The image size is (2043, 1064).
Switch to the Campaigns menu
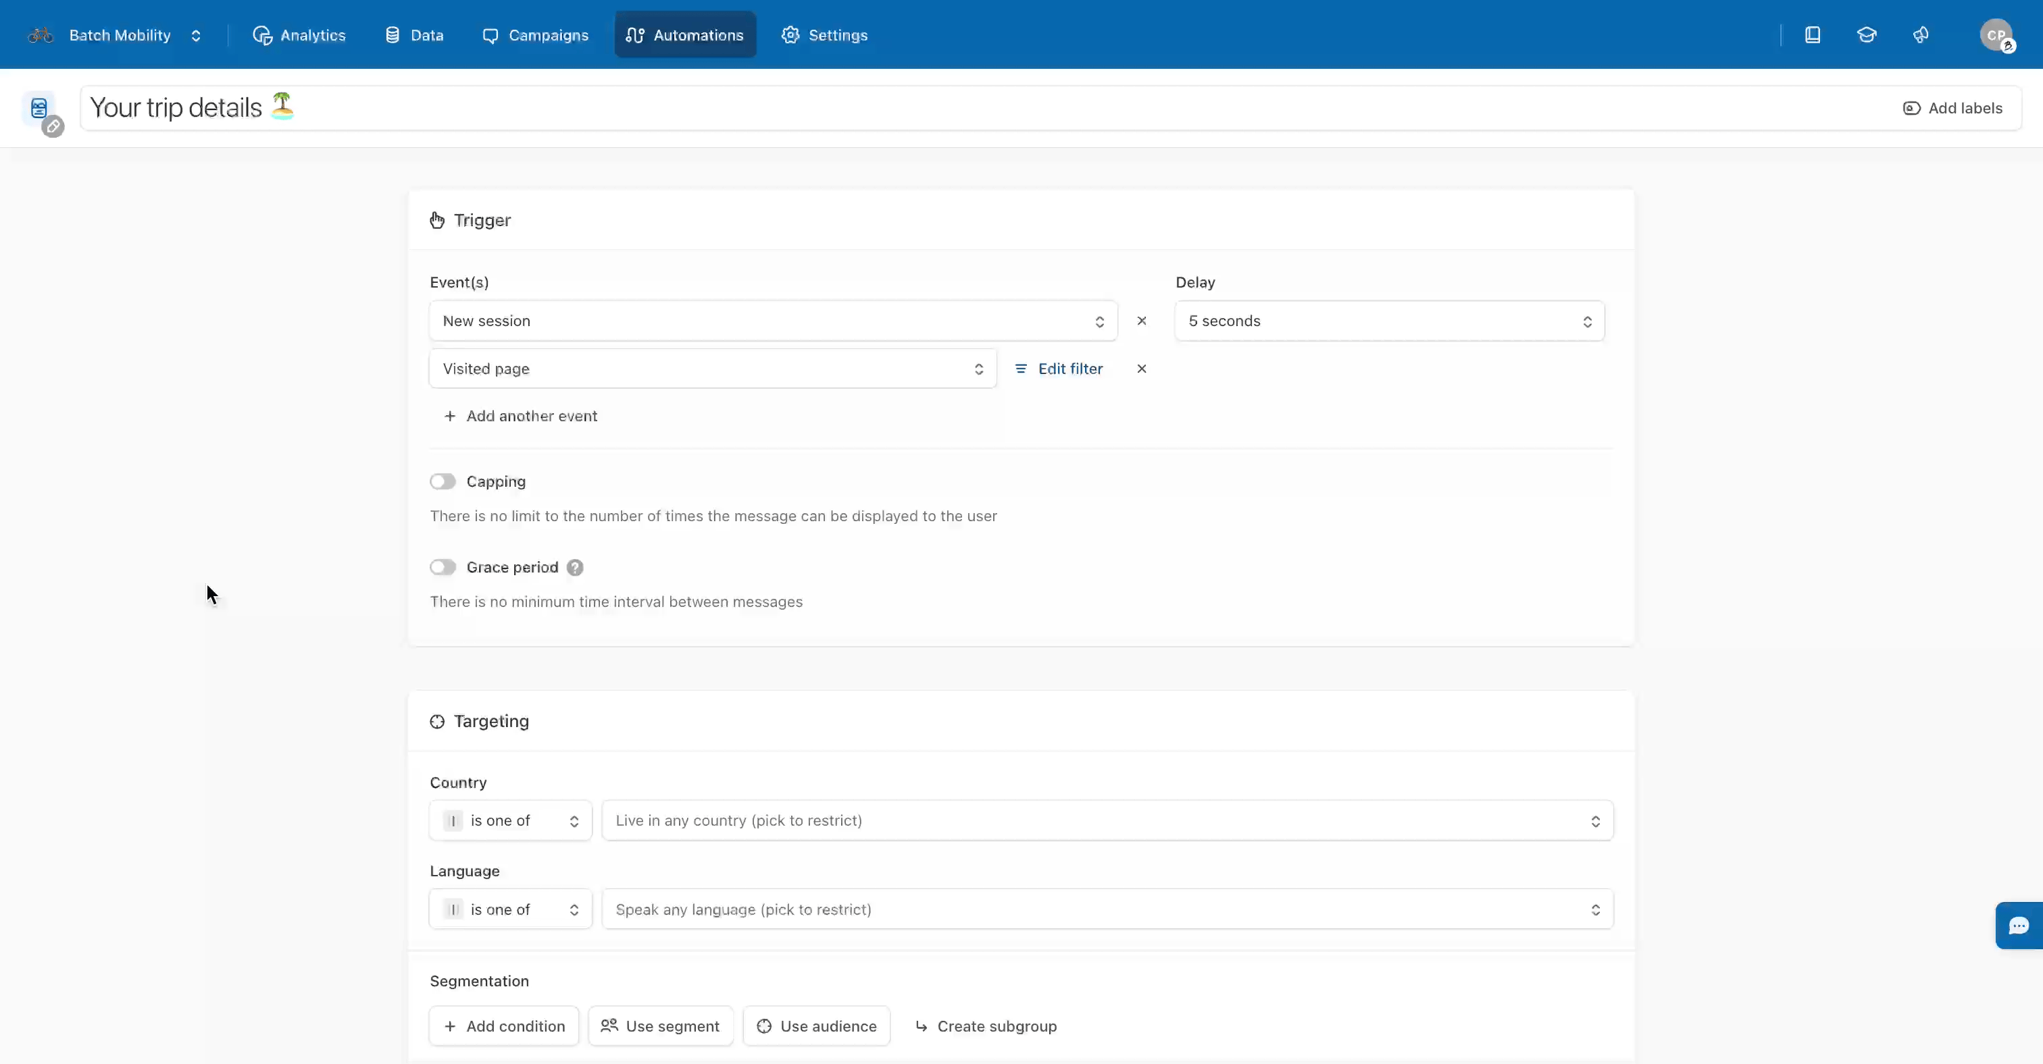click(x=535, y=35)
